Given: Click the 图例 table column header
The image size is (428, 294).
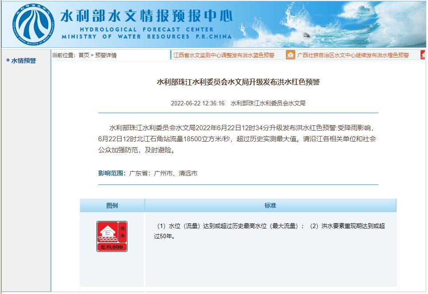Looking at the screenshot, I should [112, 205].
